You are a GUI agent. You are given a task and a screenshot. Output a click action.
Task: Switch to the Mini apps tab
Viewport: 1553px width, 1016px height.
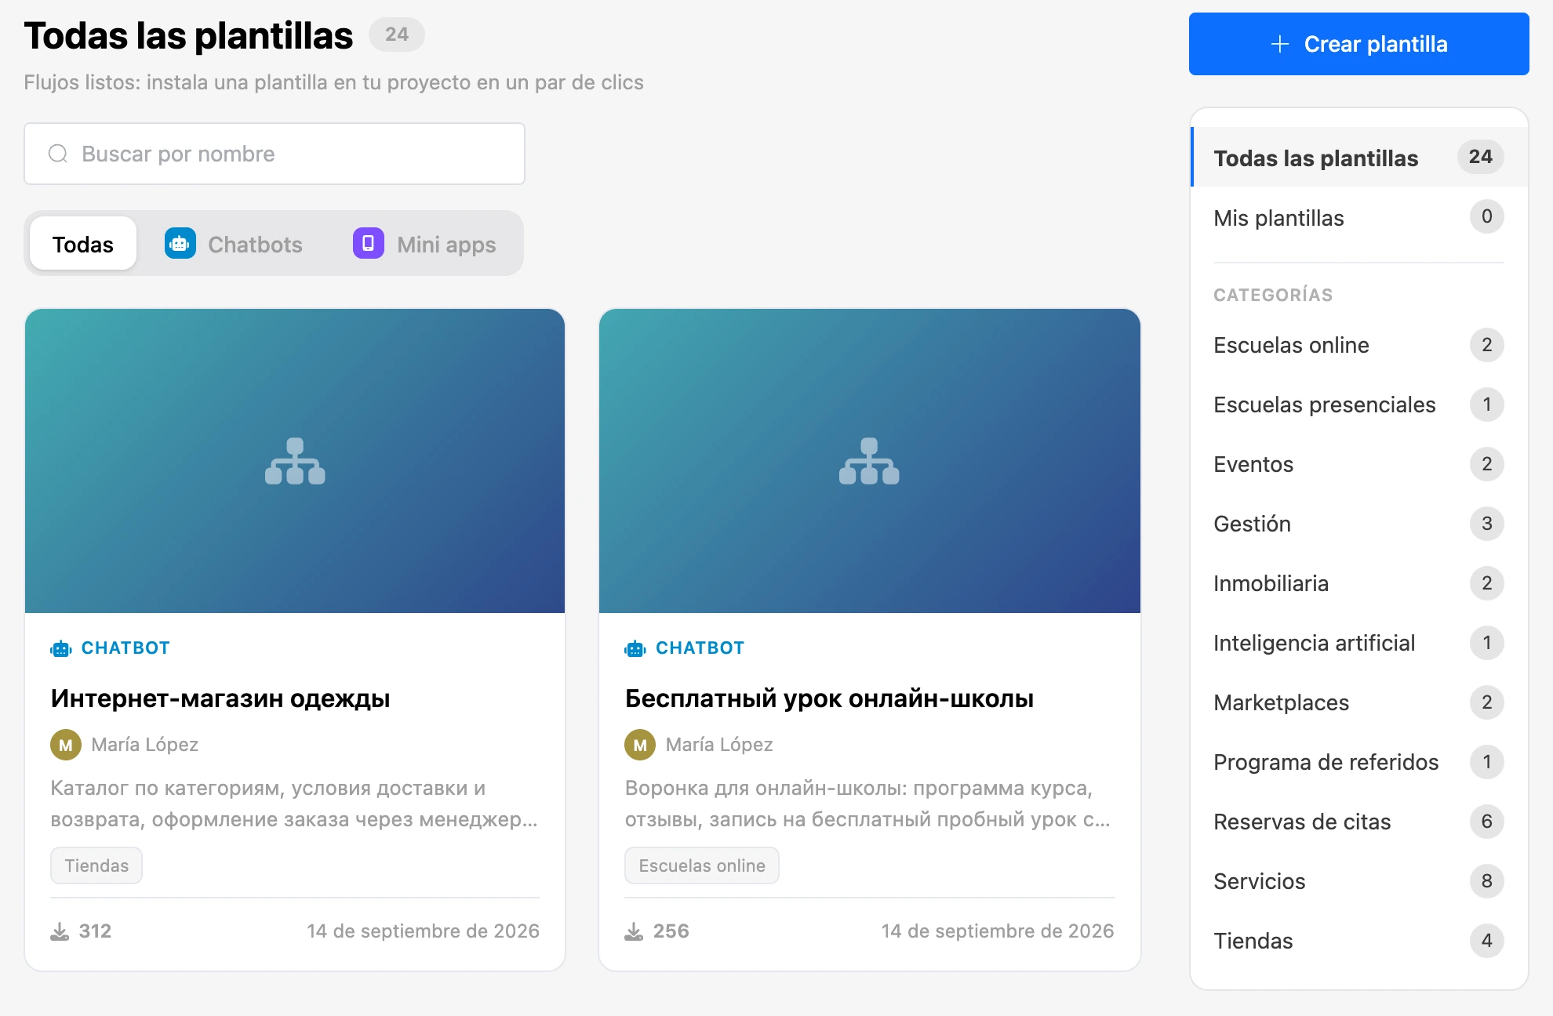coord(424,244)
